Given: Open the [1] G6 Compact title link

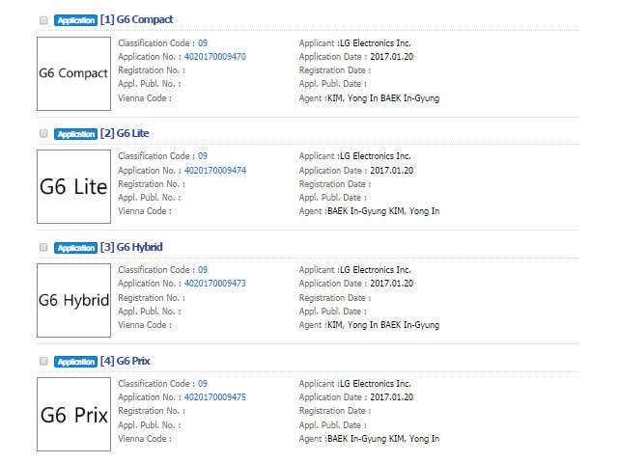Looking at the screenshot, I should [x=137, y=19].
